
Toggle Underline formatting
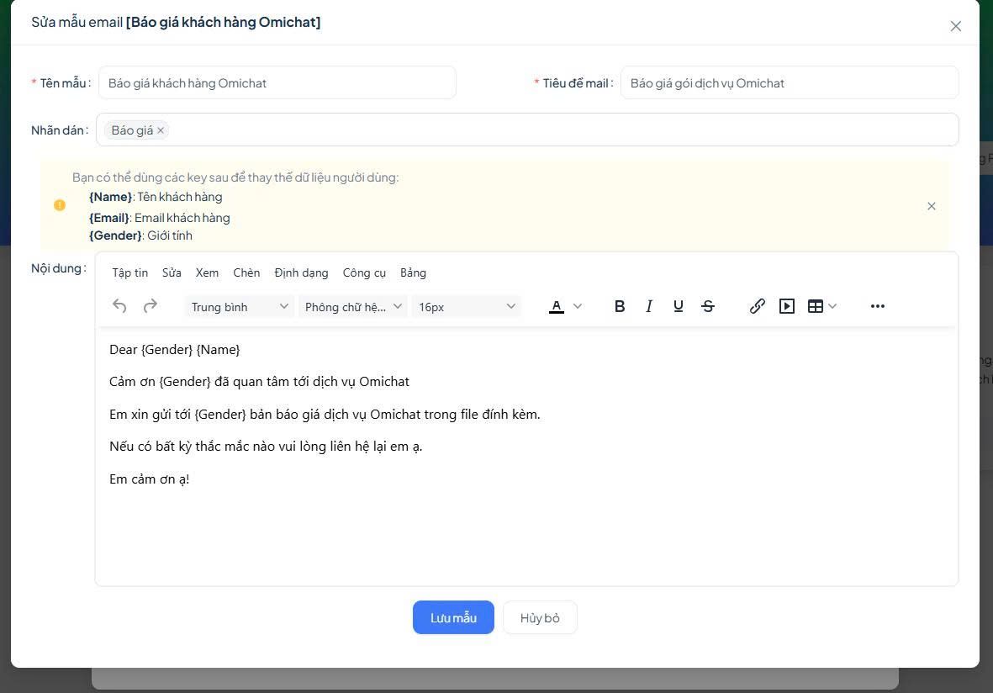point(679,306)
